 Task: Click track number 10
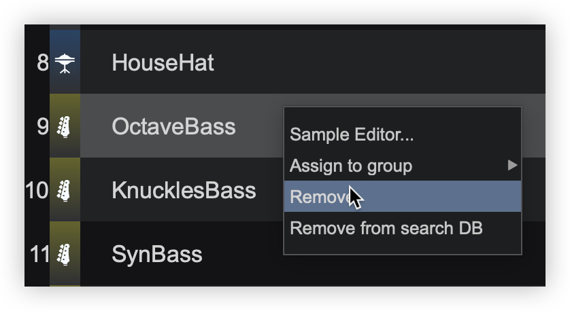pos(37,190)
